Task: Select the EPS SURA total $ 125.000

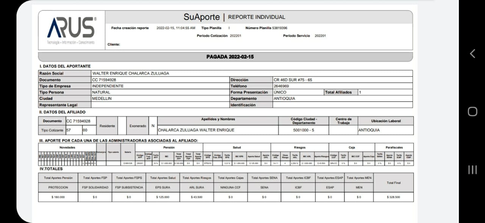Action: (x=163, y=197)
